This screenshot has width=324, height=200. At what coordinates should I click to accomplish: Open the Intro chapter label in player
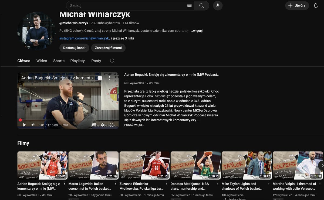point(65,125)
